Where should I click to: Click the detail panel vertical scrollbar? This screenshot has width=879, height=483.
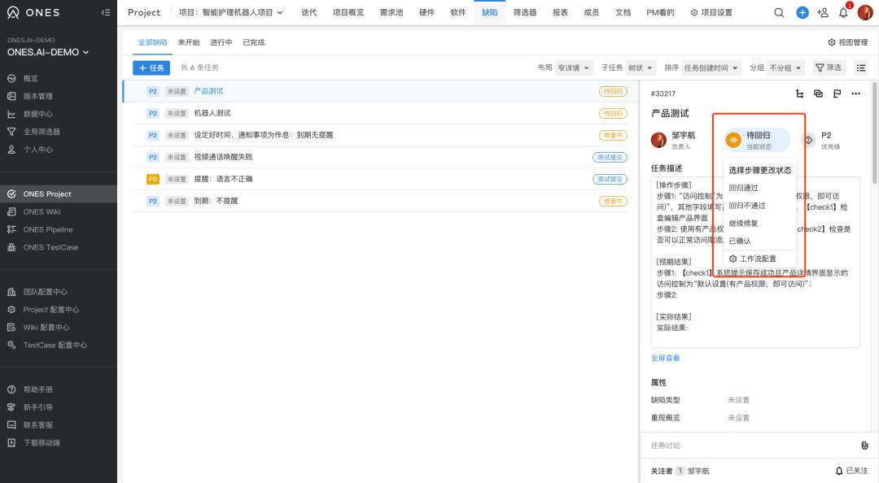tap(874, 134)
